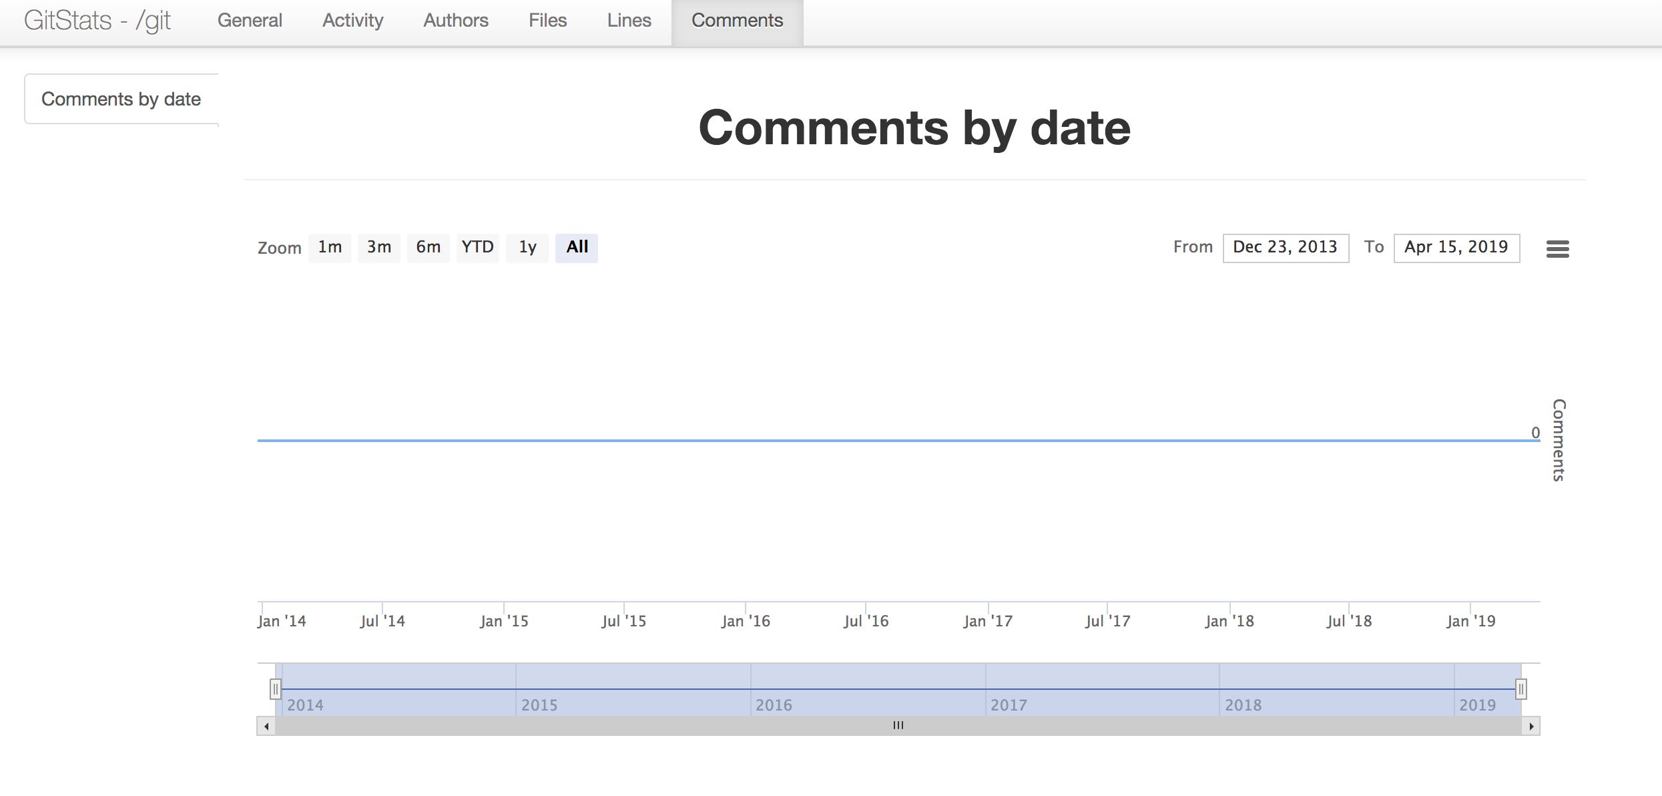The height and width of the screenshot is (796, 1662).
Task: Toggle the All zoom view
Action: [x=575, y=247]
